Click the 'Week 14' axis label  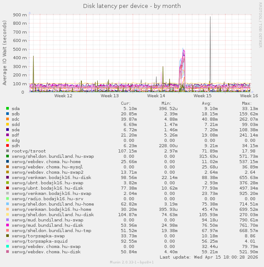pyautogui.click(x=156, y=95)
